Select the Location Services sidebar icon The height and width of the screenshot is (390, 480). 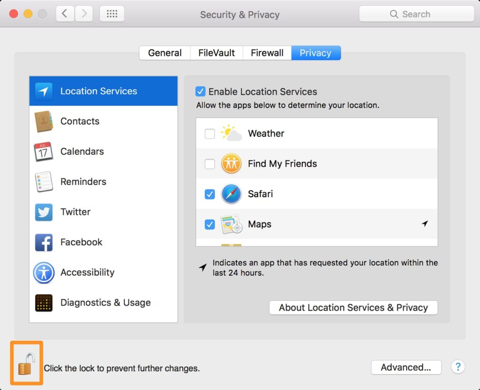[x=44, y=92]
